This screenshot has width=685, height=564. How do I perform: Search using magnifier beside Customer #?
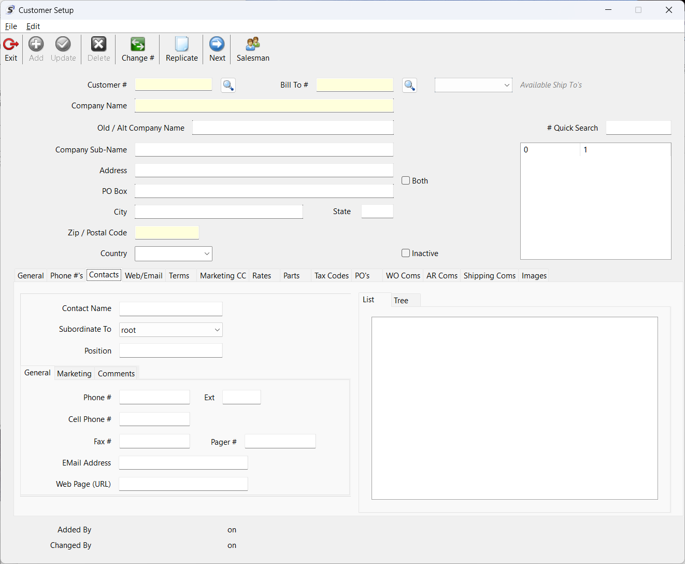coord(228,85)
